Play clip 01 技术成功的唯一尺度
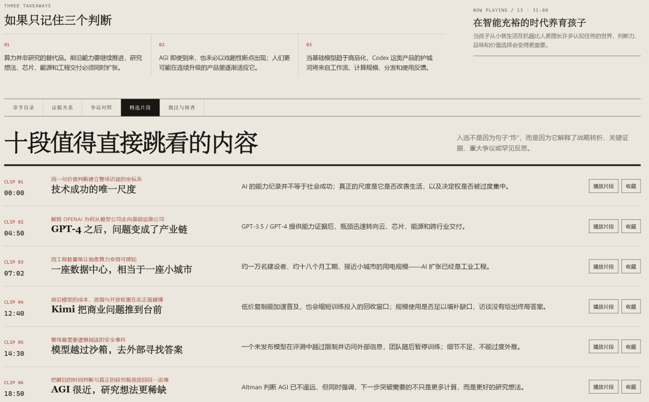Viewport: 649px width, 402px height. (603, 186)
